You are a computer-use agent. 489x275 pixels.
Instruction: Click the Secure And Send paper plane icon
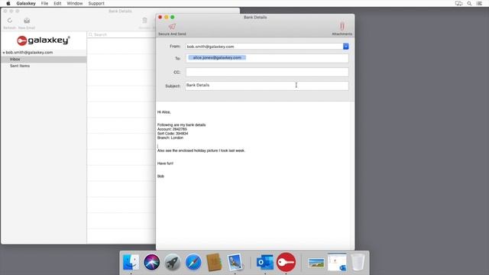(x=172, y=27)
